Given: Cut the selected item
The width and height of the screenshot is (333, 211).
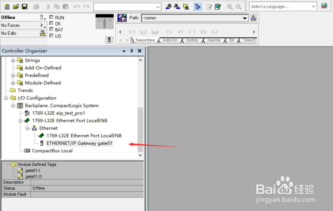Looking at the screenshot, I should click(x=48, y=7).
